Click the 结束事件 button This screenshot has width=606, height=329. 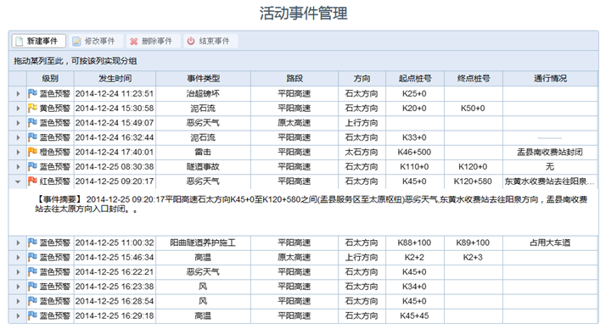tap(210, 41)
